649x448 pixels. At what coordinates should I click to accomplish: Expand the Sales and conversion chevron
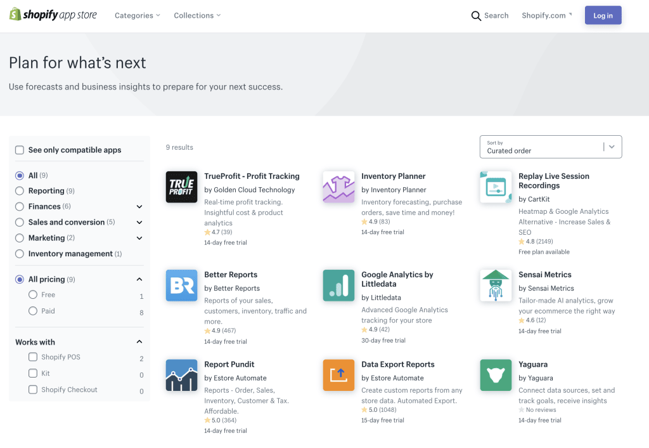click(139, 222)
